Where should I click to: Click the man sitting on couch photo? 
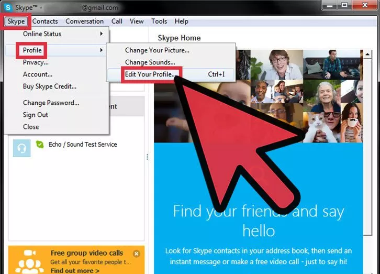pyautogui.click(x=332, y=64)
